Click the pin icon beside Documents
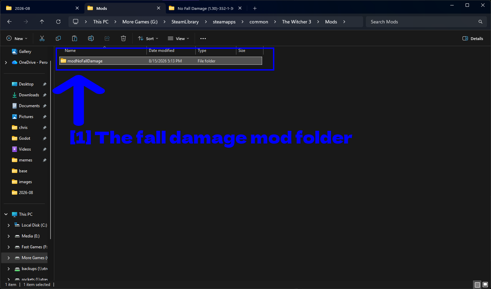This screenshot has width=491, height=289. [44, 106]
